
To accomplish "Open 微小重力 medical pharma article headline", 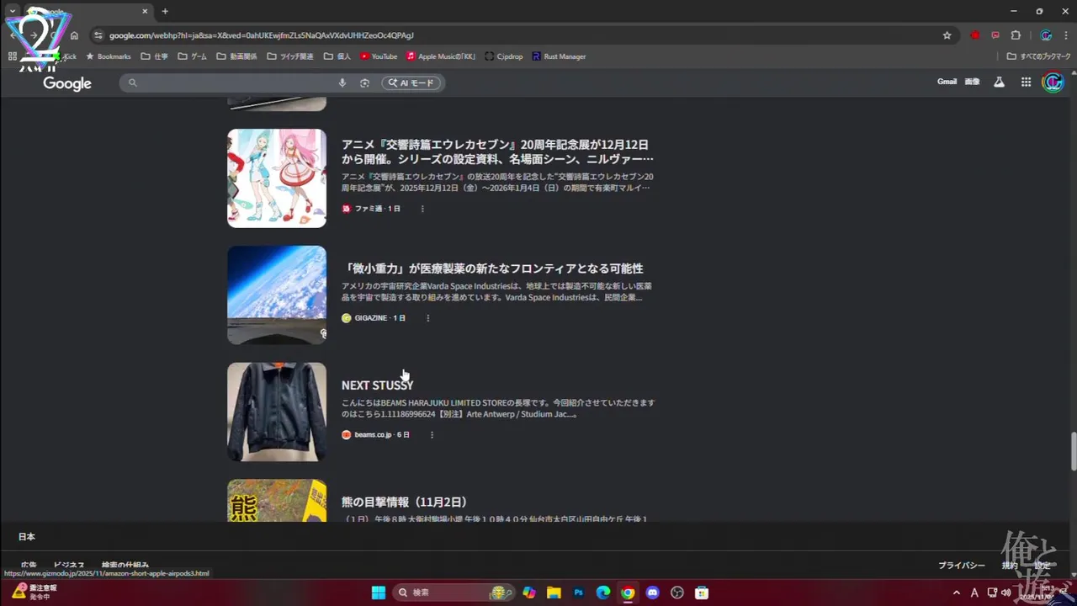I will coord(492,268).
